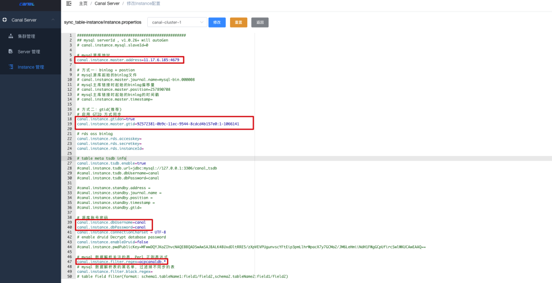Click the table field filter comment line
This screenshot has width=552, height=283.
click(182, 276)
